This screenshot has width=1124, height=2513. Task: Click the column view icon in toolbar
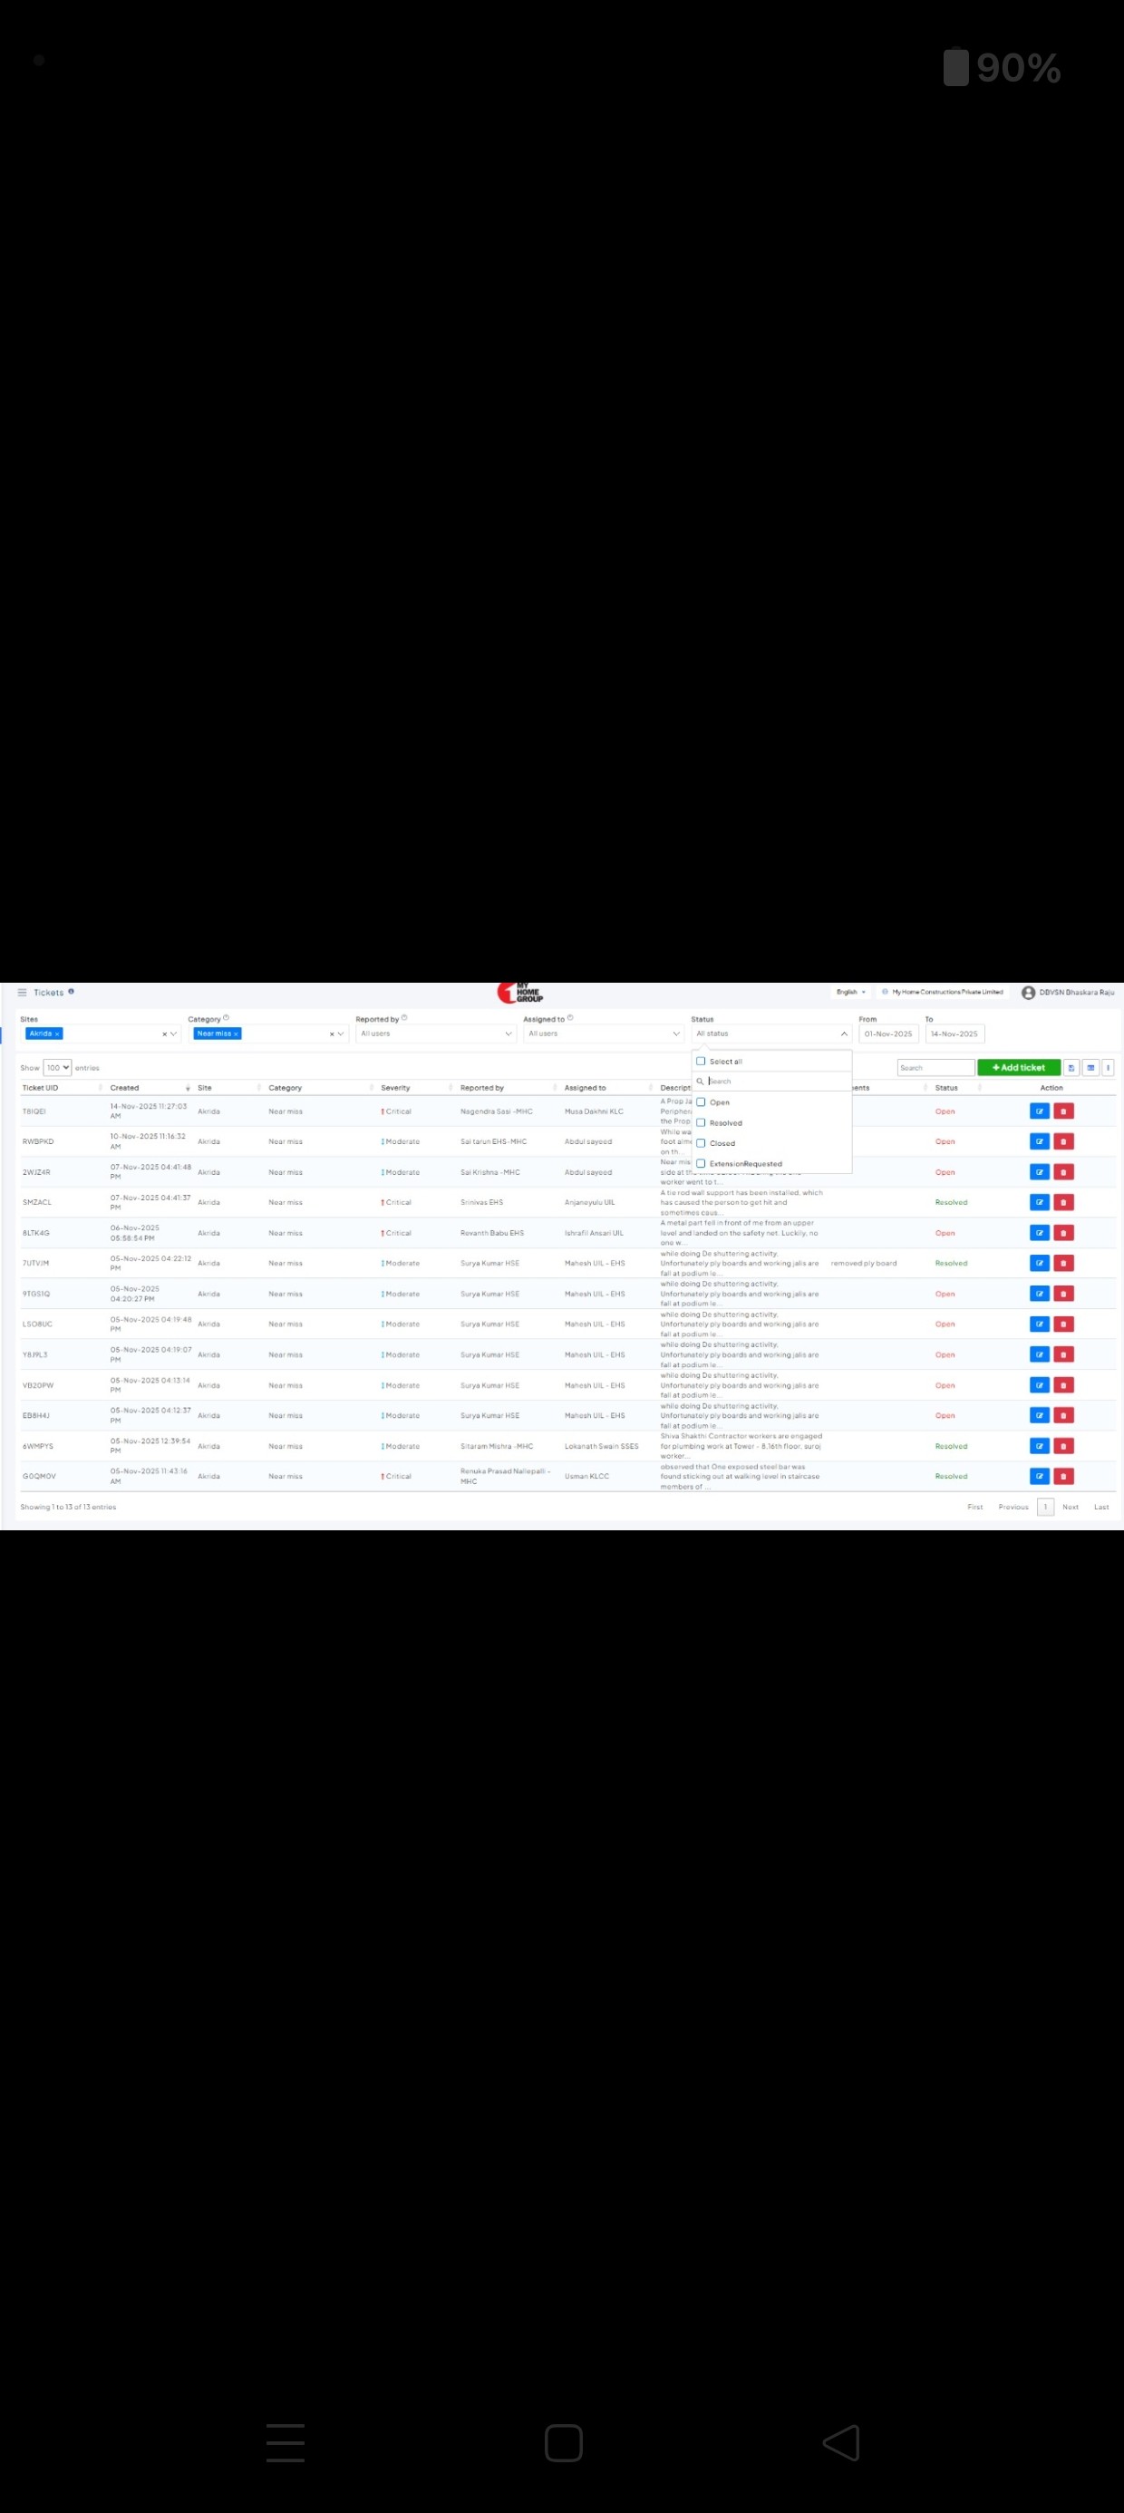coord(1090,1067)
